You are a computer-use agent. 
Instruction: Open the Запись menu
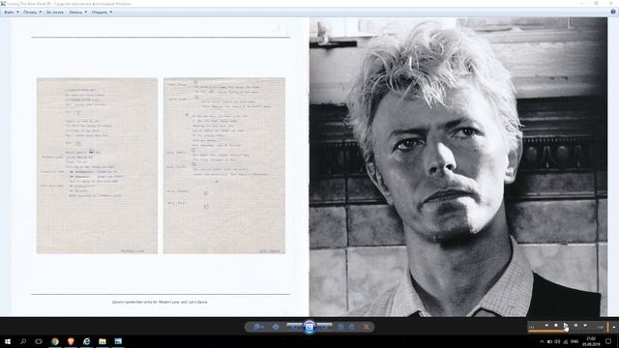77,13
